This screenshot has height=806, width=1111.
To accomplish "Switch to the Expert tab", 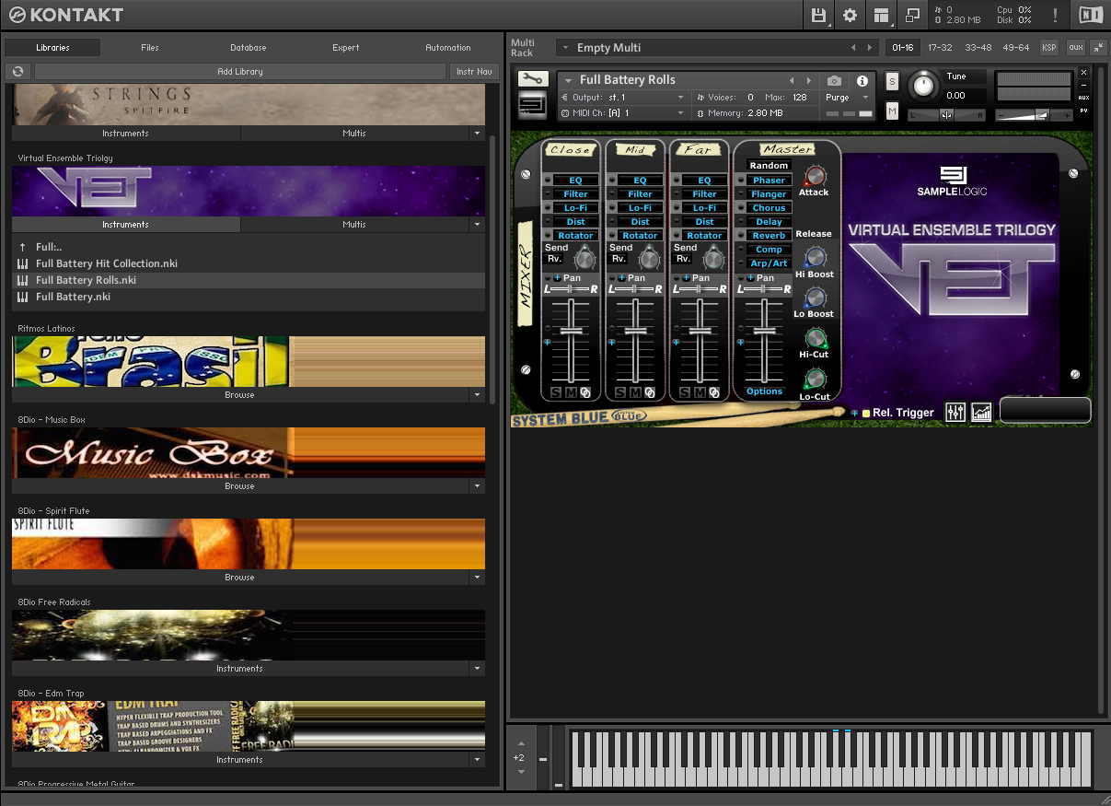I will click(346, 47).
